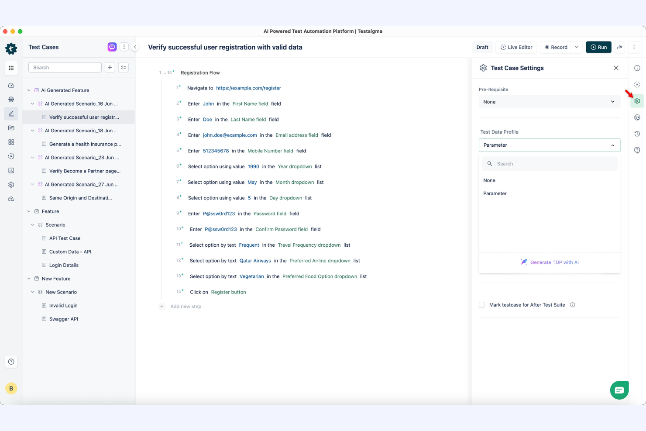This screenshot has width=646, height=431.
Task: Run the test case
Action: pos(598,47)
